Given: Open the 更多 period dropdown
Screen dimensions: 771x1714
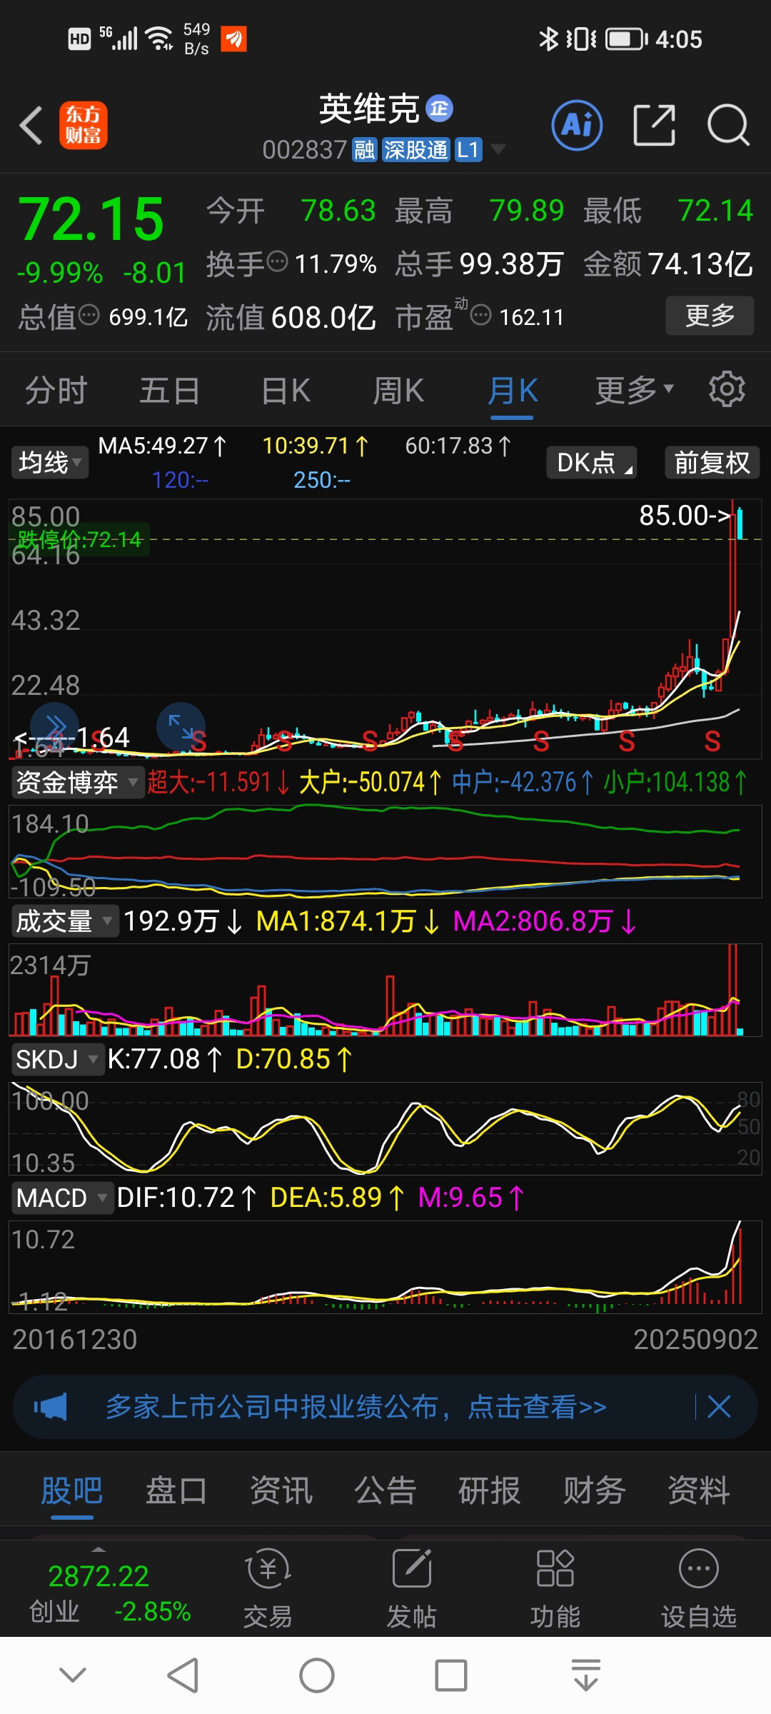Looking at the screenshot, I should (x=634, y=390).
